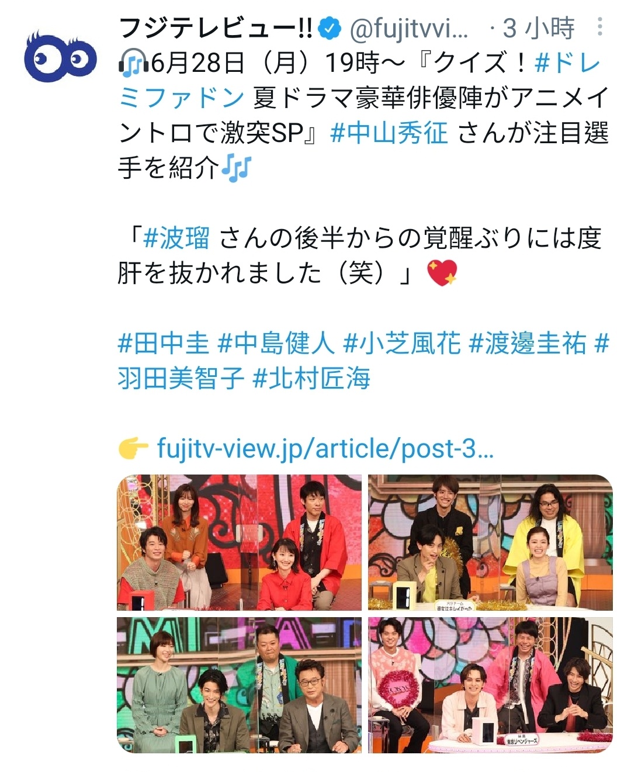The height and width of the screenshot is (772, 631).
Task: View the bottom-left photo with green backdrop
Action: point(240,685)
